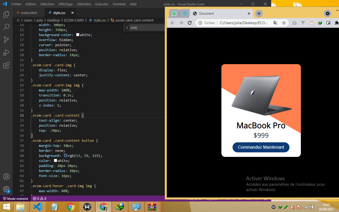Click the muted volume tray icon
The width and height of the screenshot is (339, 212).
pos(293,207)
